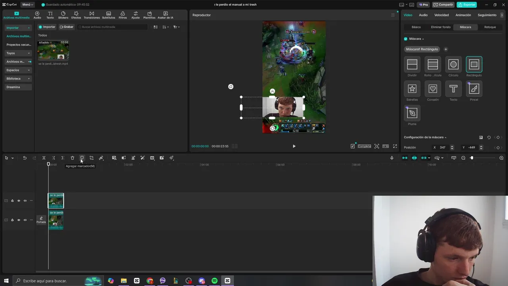
Task: Open selection tool mode dropdown arrow
Action: point(13,158)
